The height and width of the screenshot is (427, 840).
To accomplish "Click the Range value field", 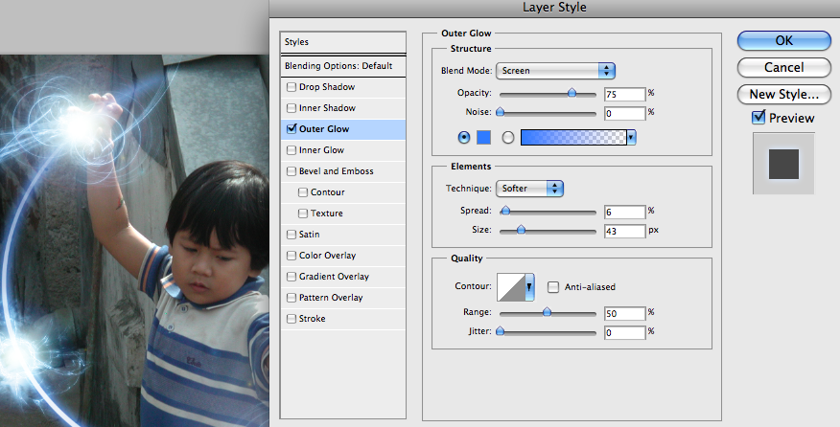I will coord(624,314).
